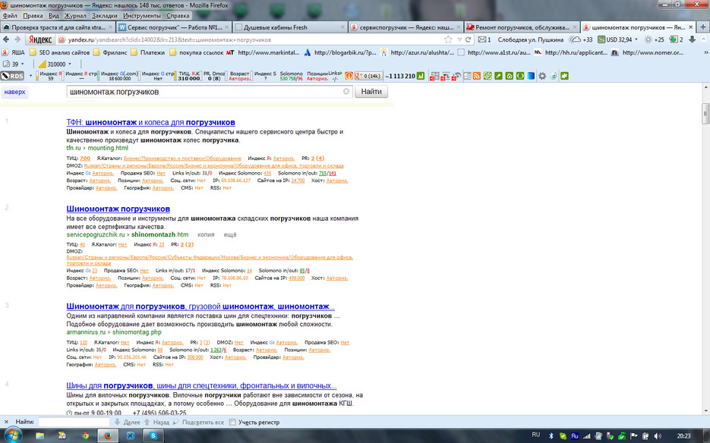
Task: Click the browser back arrow
Action: pyautogui.click(x=6, y=39)
